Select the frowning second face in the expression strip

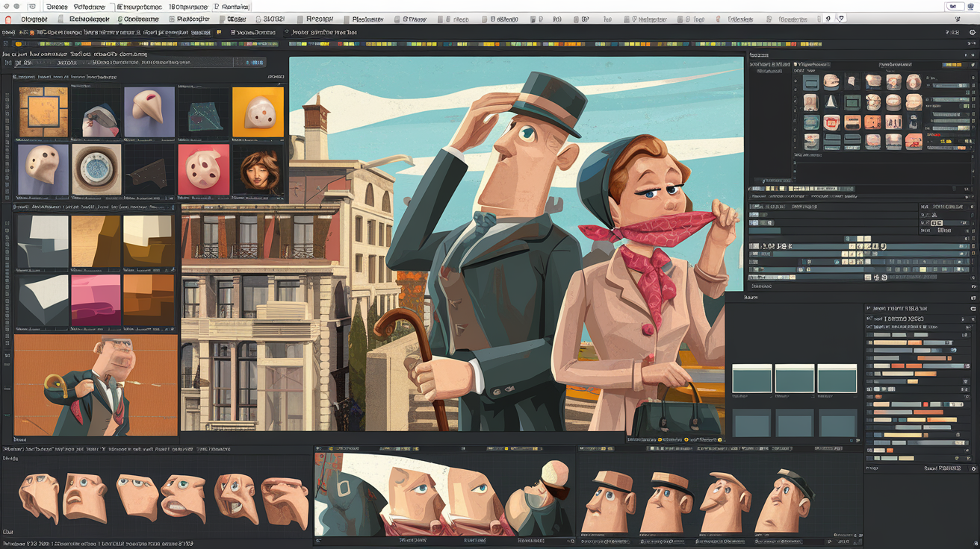click(84, 497)
